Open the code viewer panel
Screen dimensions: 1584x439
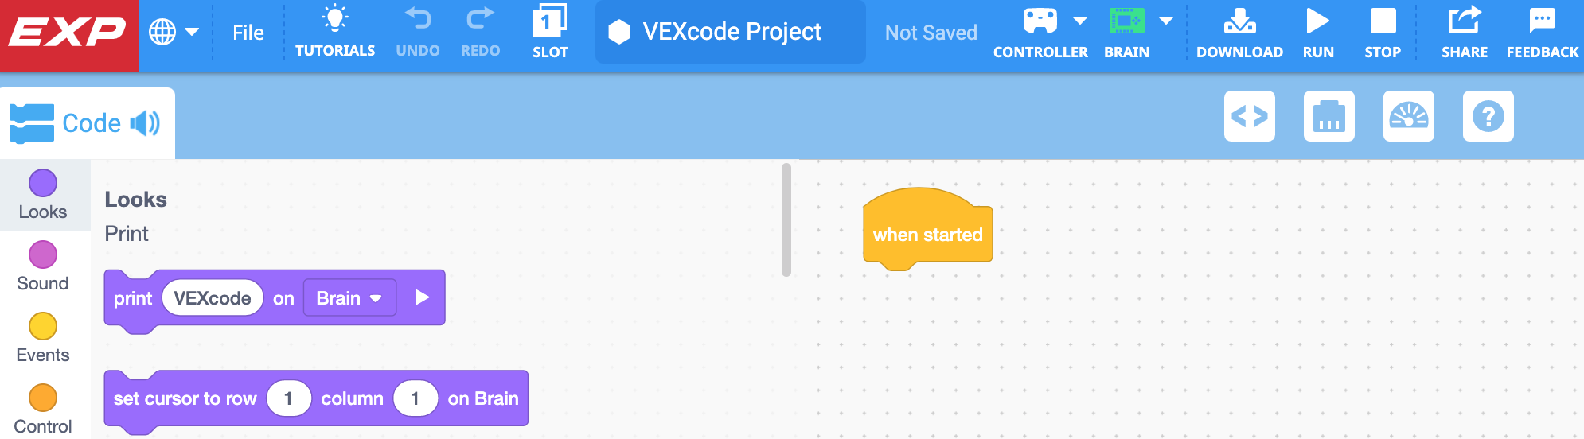click(x=1250, y=116)
